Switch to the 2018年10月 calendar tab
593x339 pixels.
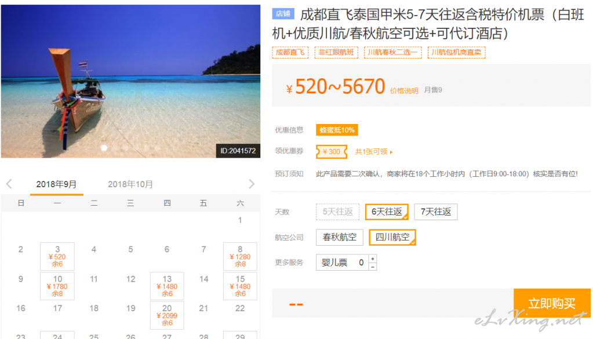pos(130,184)
